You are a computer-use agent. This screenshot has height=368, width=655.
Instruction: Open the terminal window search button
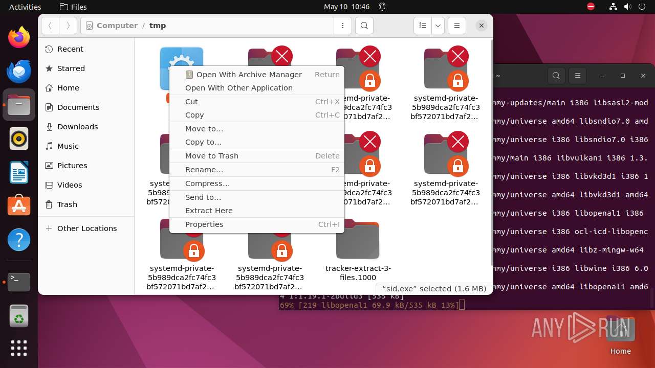click(x=556, y=76)
